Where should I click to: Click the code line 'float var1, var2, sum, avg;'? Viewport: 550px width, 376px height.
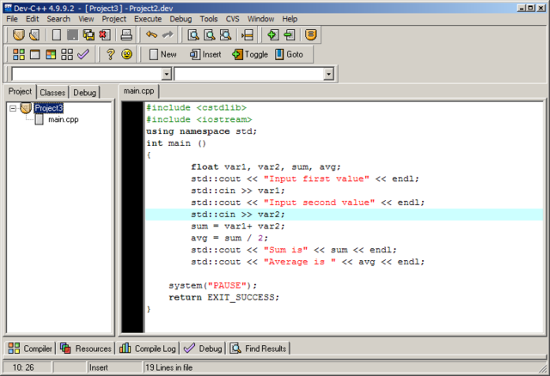pos(266,167)
